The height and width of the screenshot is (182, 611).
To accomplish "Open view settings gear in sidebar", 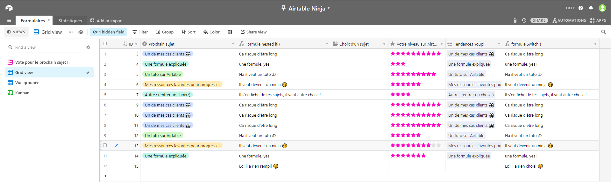I will [x=88, y=47].
